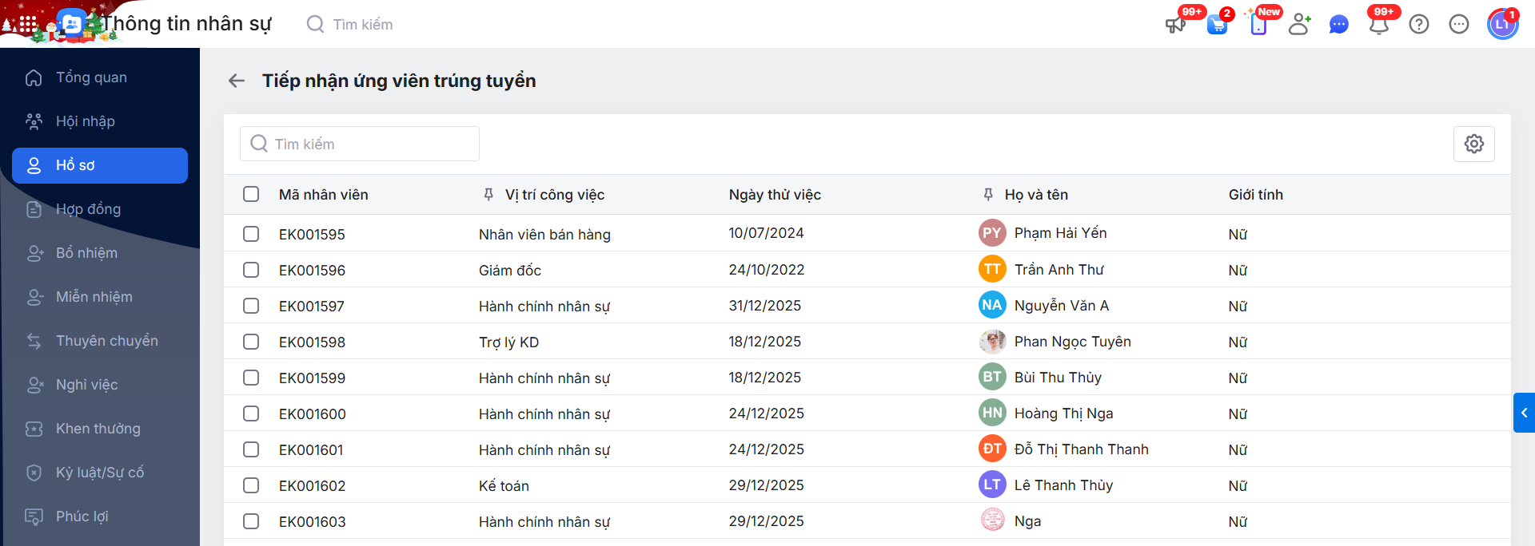Click the Vị trí công việc column header
Viewport: 1535px width, 546px height.
pos(554,195)
